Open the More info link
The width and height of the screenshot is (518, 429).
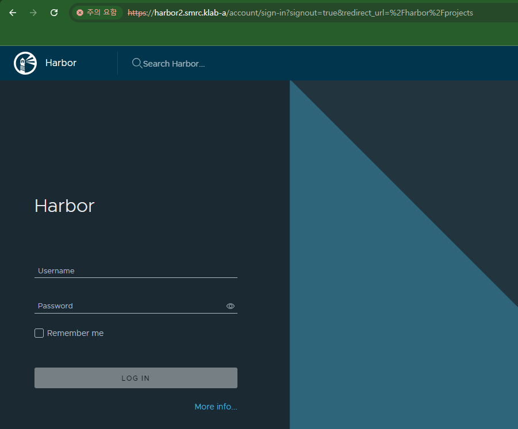(216, 407)
